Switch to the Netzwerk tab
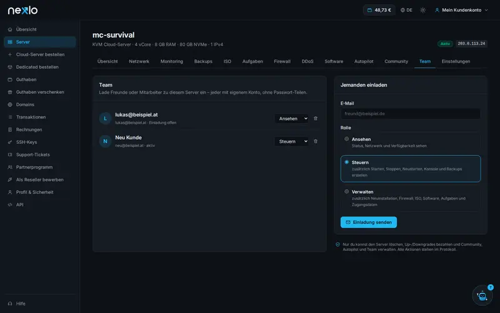Viewport: 500px width, 313px height. [139, 61]
